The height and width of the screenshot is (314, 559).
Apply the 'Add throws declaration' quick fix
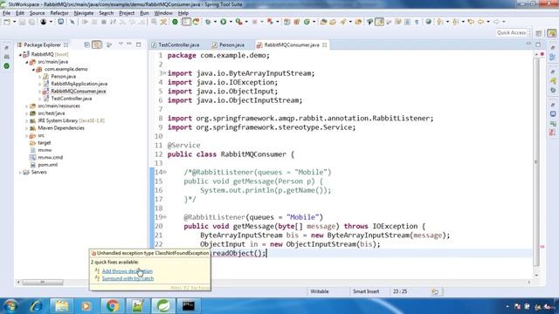coord(128,271)
